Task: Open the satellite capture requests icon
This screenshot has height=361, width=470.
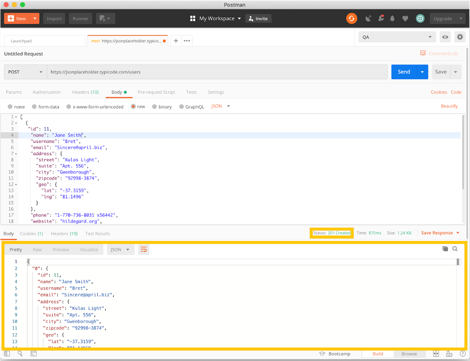Action: click(368, 19)
